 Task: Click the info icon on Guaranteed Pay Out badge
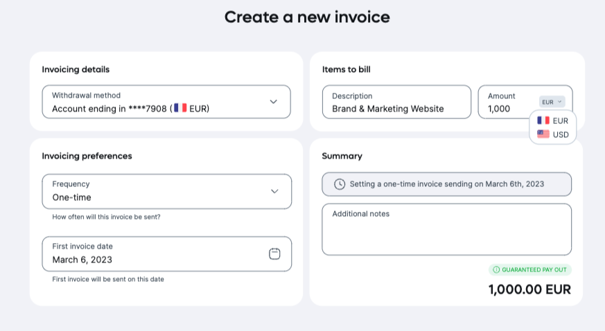(x=496, y=270)
